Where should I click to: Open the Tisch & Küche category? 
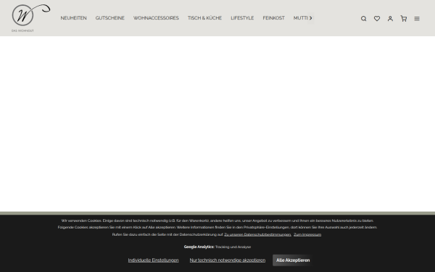pyautogui.click(x=204, y=18)
